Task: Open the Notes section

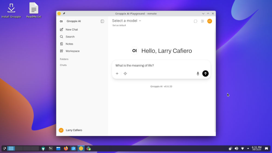Action: click(x=69, y=44)
